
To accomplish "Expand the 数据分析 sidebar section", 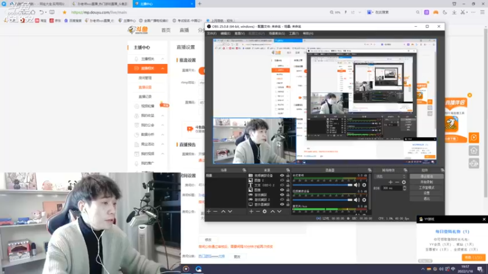I will tap(162, 135).
